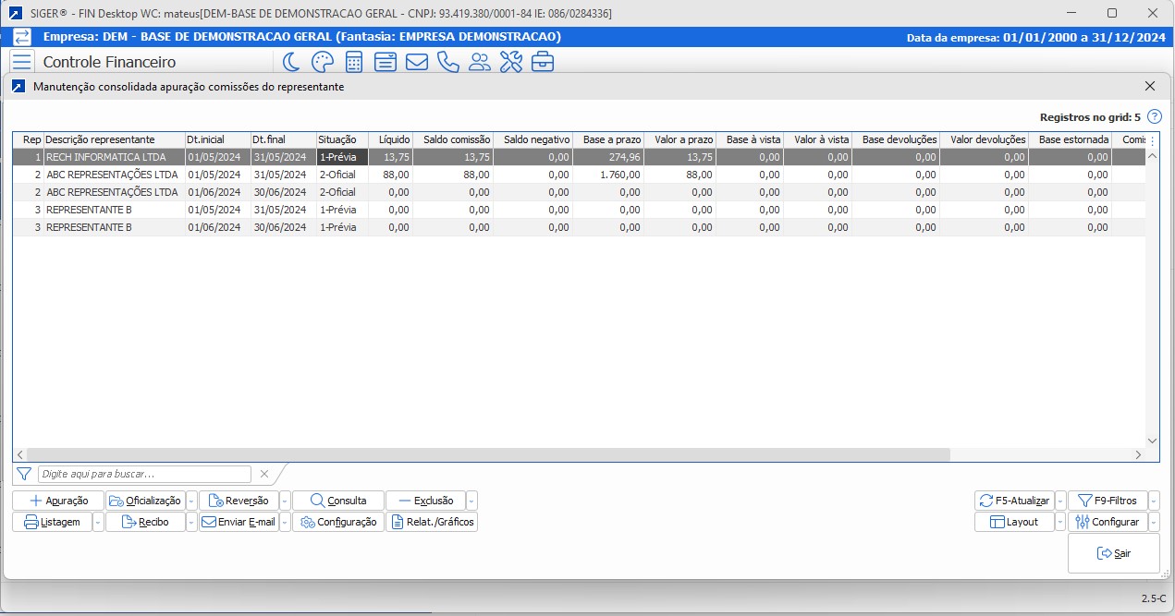Click the search field 'Digite aqui para buscar'

point(144,474)
